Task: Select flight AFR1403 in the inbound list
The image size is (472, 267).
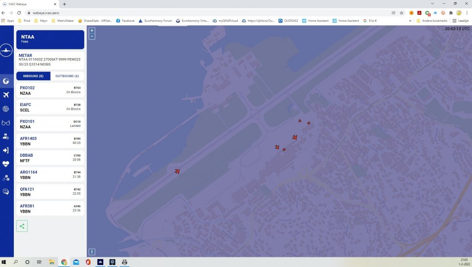Action: pyautogui.click(x=50, y=141)
